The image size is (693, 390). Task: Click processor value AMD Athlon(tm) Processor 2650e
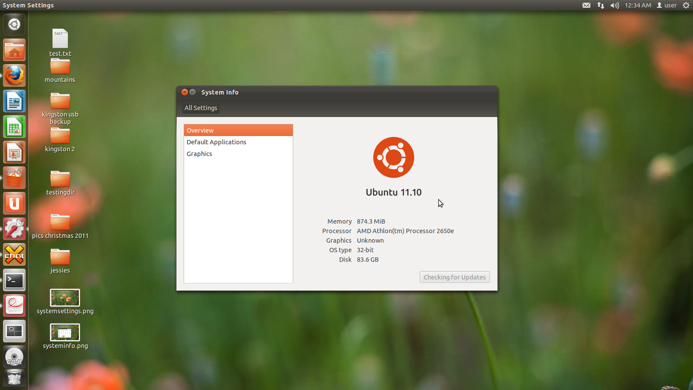point(405,231)
